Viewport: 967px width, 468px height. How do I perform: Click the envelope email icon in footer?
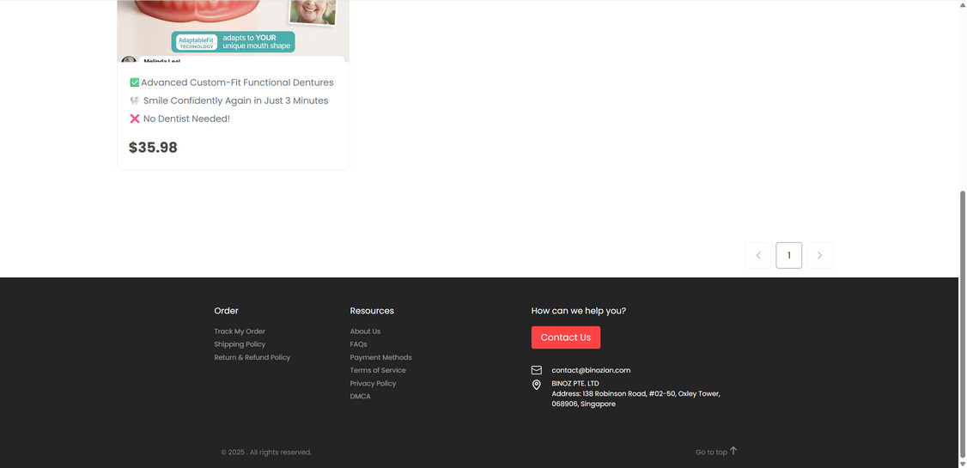537,370
